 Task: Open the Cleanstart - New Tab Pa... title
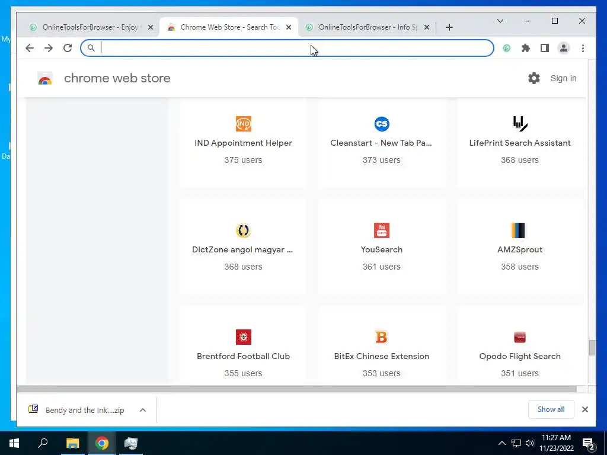coord(381,143)
